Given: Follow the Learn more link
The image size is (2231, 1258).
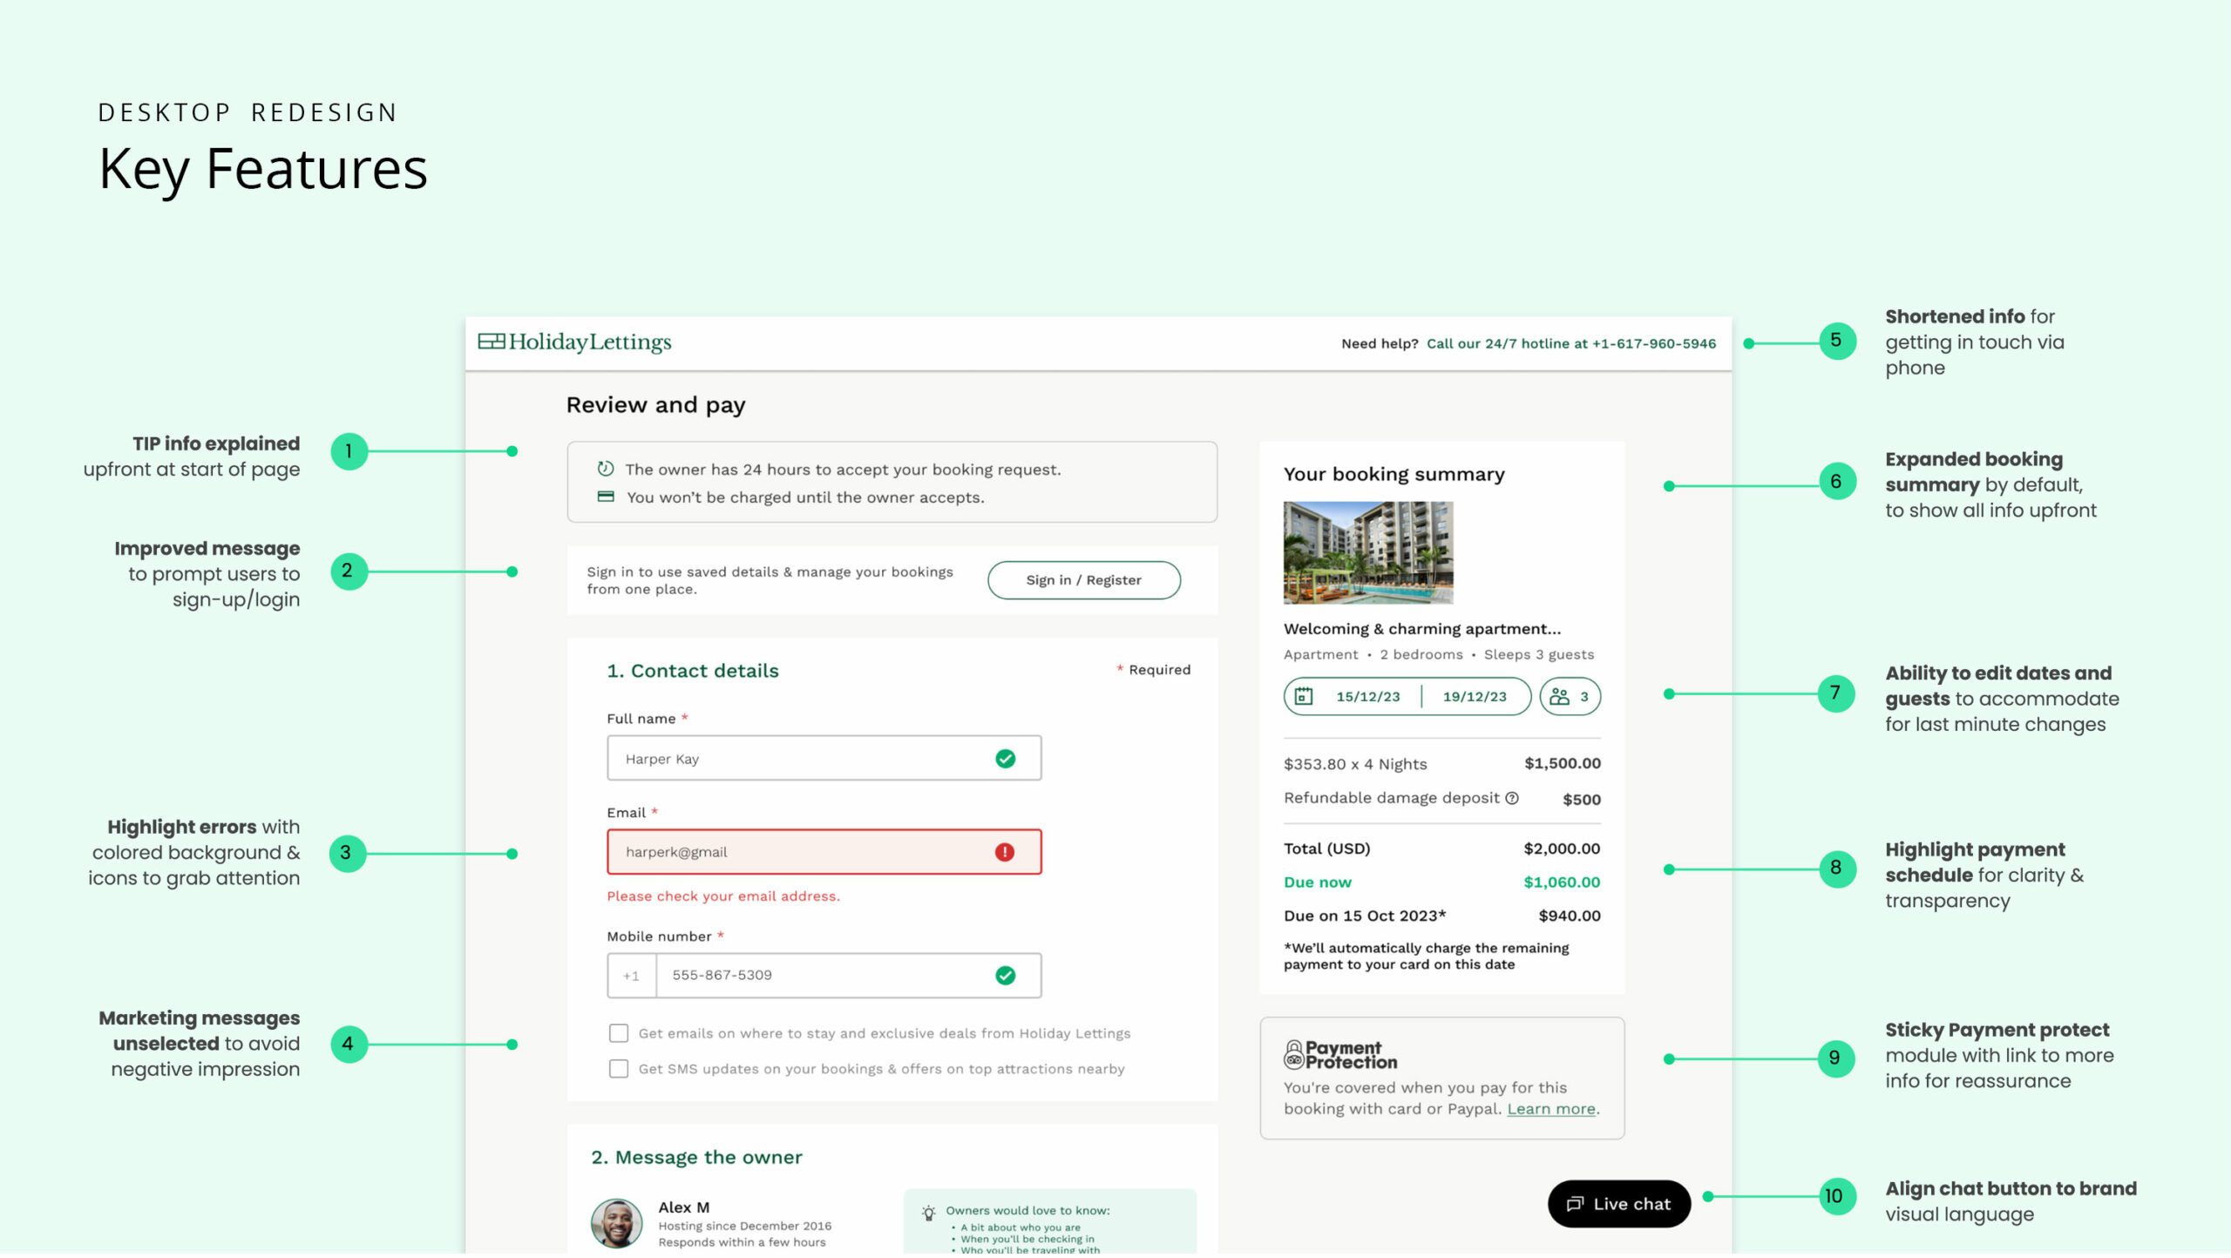Looking at the screenshot, I should [1550, 1109].
